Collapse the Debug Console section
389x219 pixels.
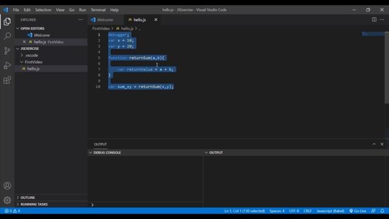pos(91,153)
